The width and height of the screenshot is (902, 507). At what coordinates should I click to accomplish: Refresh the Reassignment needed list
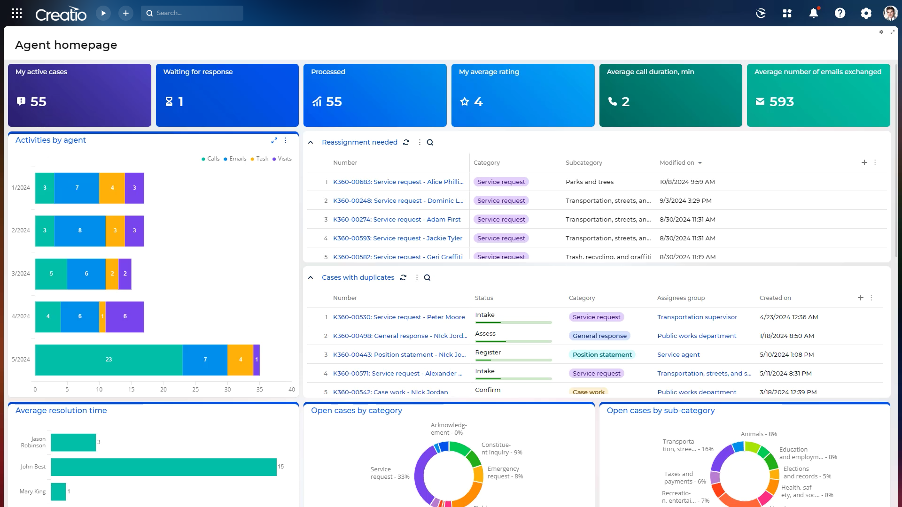[x=406, y=142]
